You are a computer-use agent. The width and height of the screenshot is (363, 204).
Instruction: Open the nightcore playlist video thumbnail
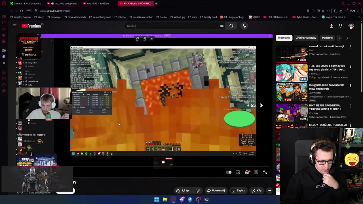tap(292, 73)
